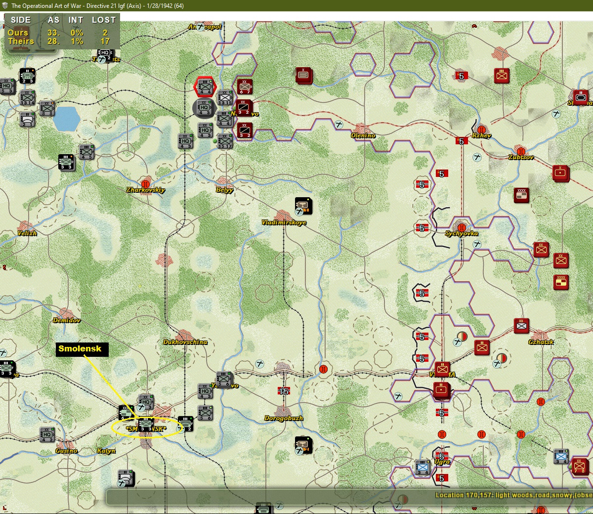
Task: Click the Velizh town label
Action: 27,233
